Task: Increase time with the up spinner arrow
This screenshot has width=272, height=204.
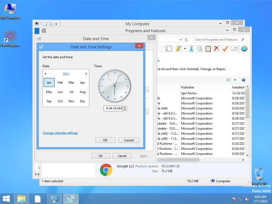Action: (x=125, y=107)
